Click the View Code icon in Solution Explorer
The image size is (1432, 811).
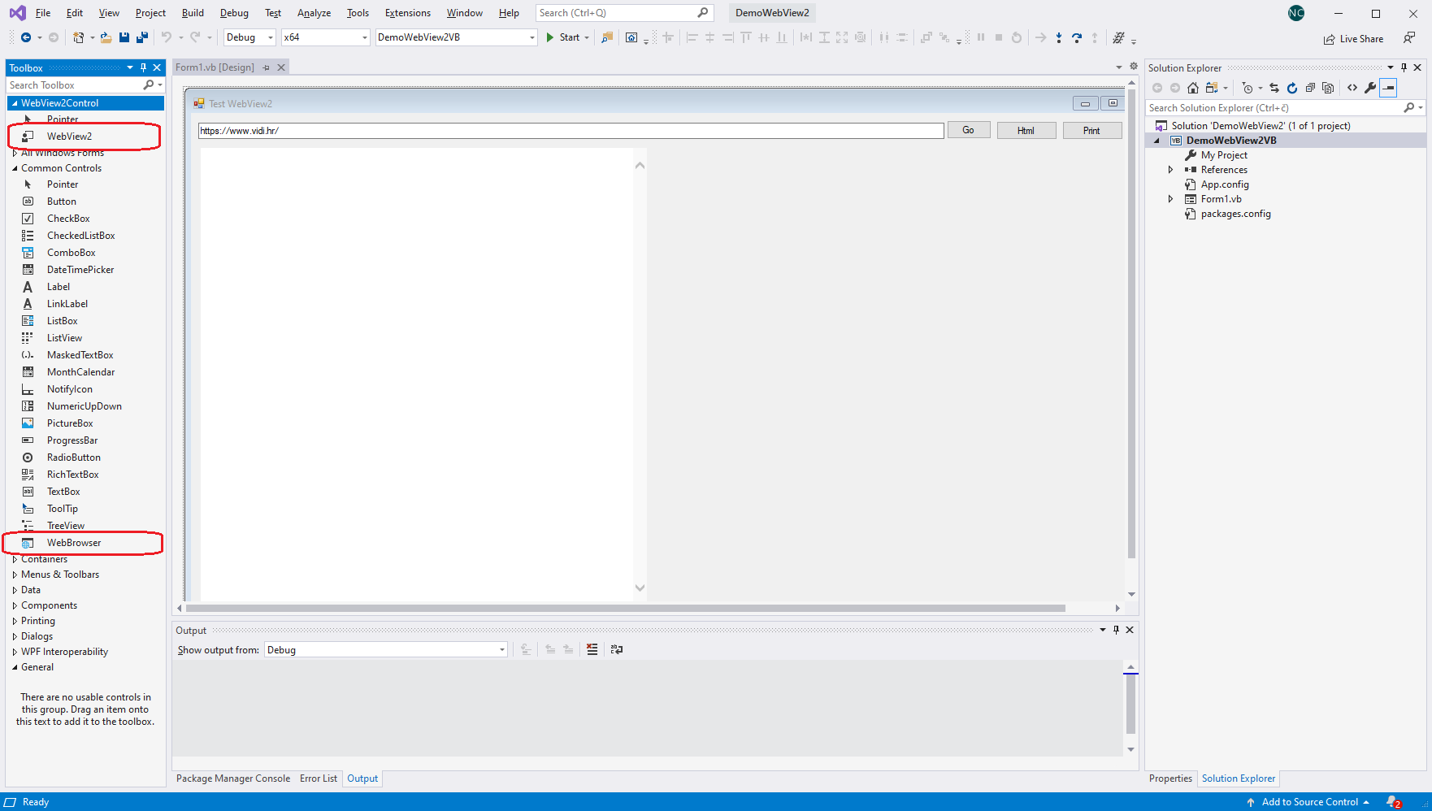coord(1352,88)
